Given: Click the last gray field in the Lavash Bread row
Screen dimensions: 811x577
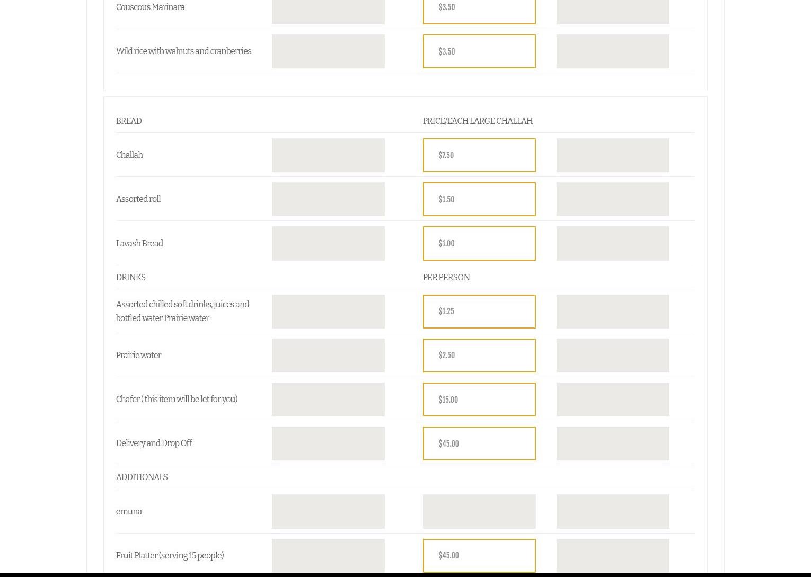Looking at the screenshot, I should click(x=613, y=244).
